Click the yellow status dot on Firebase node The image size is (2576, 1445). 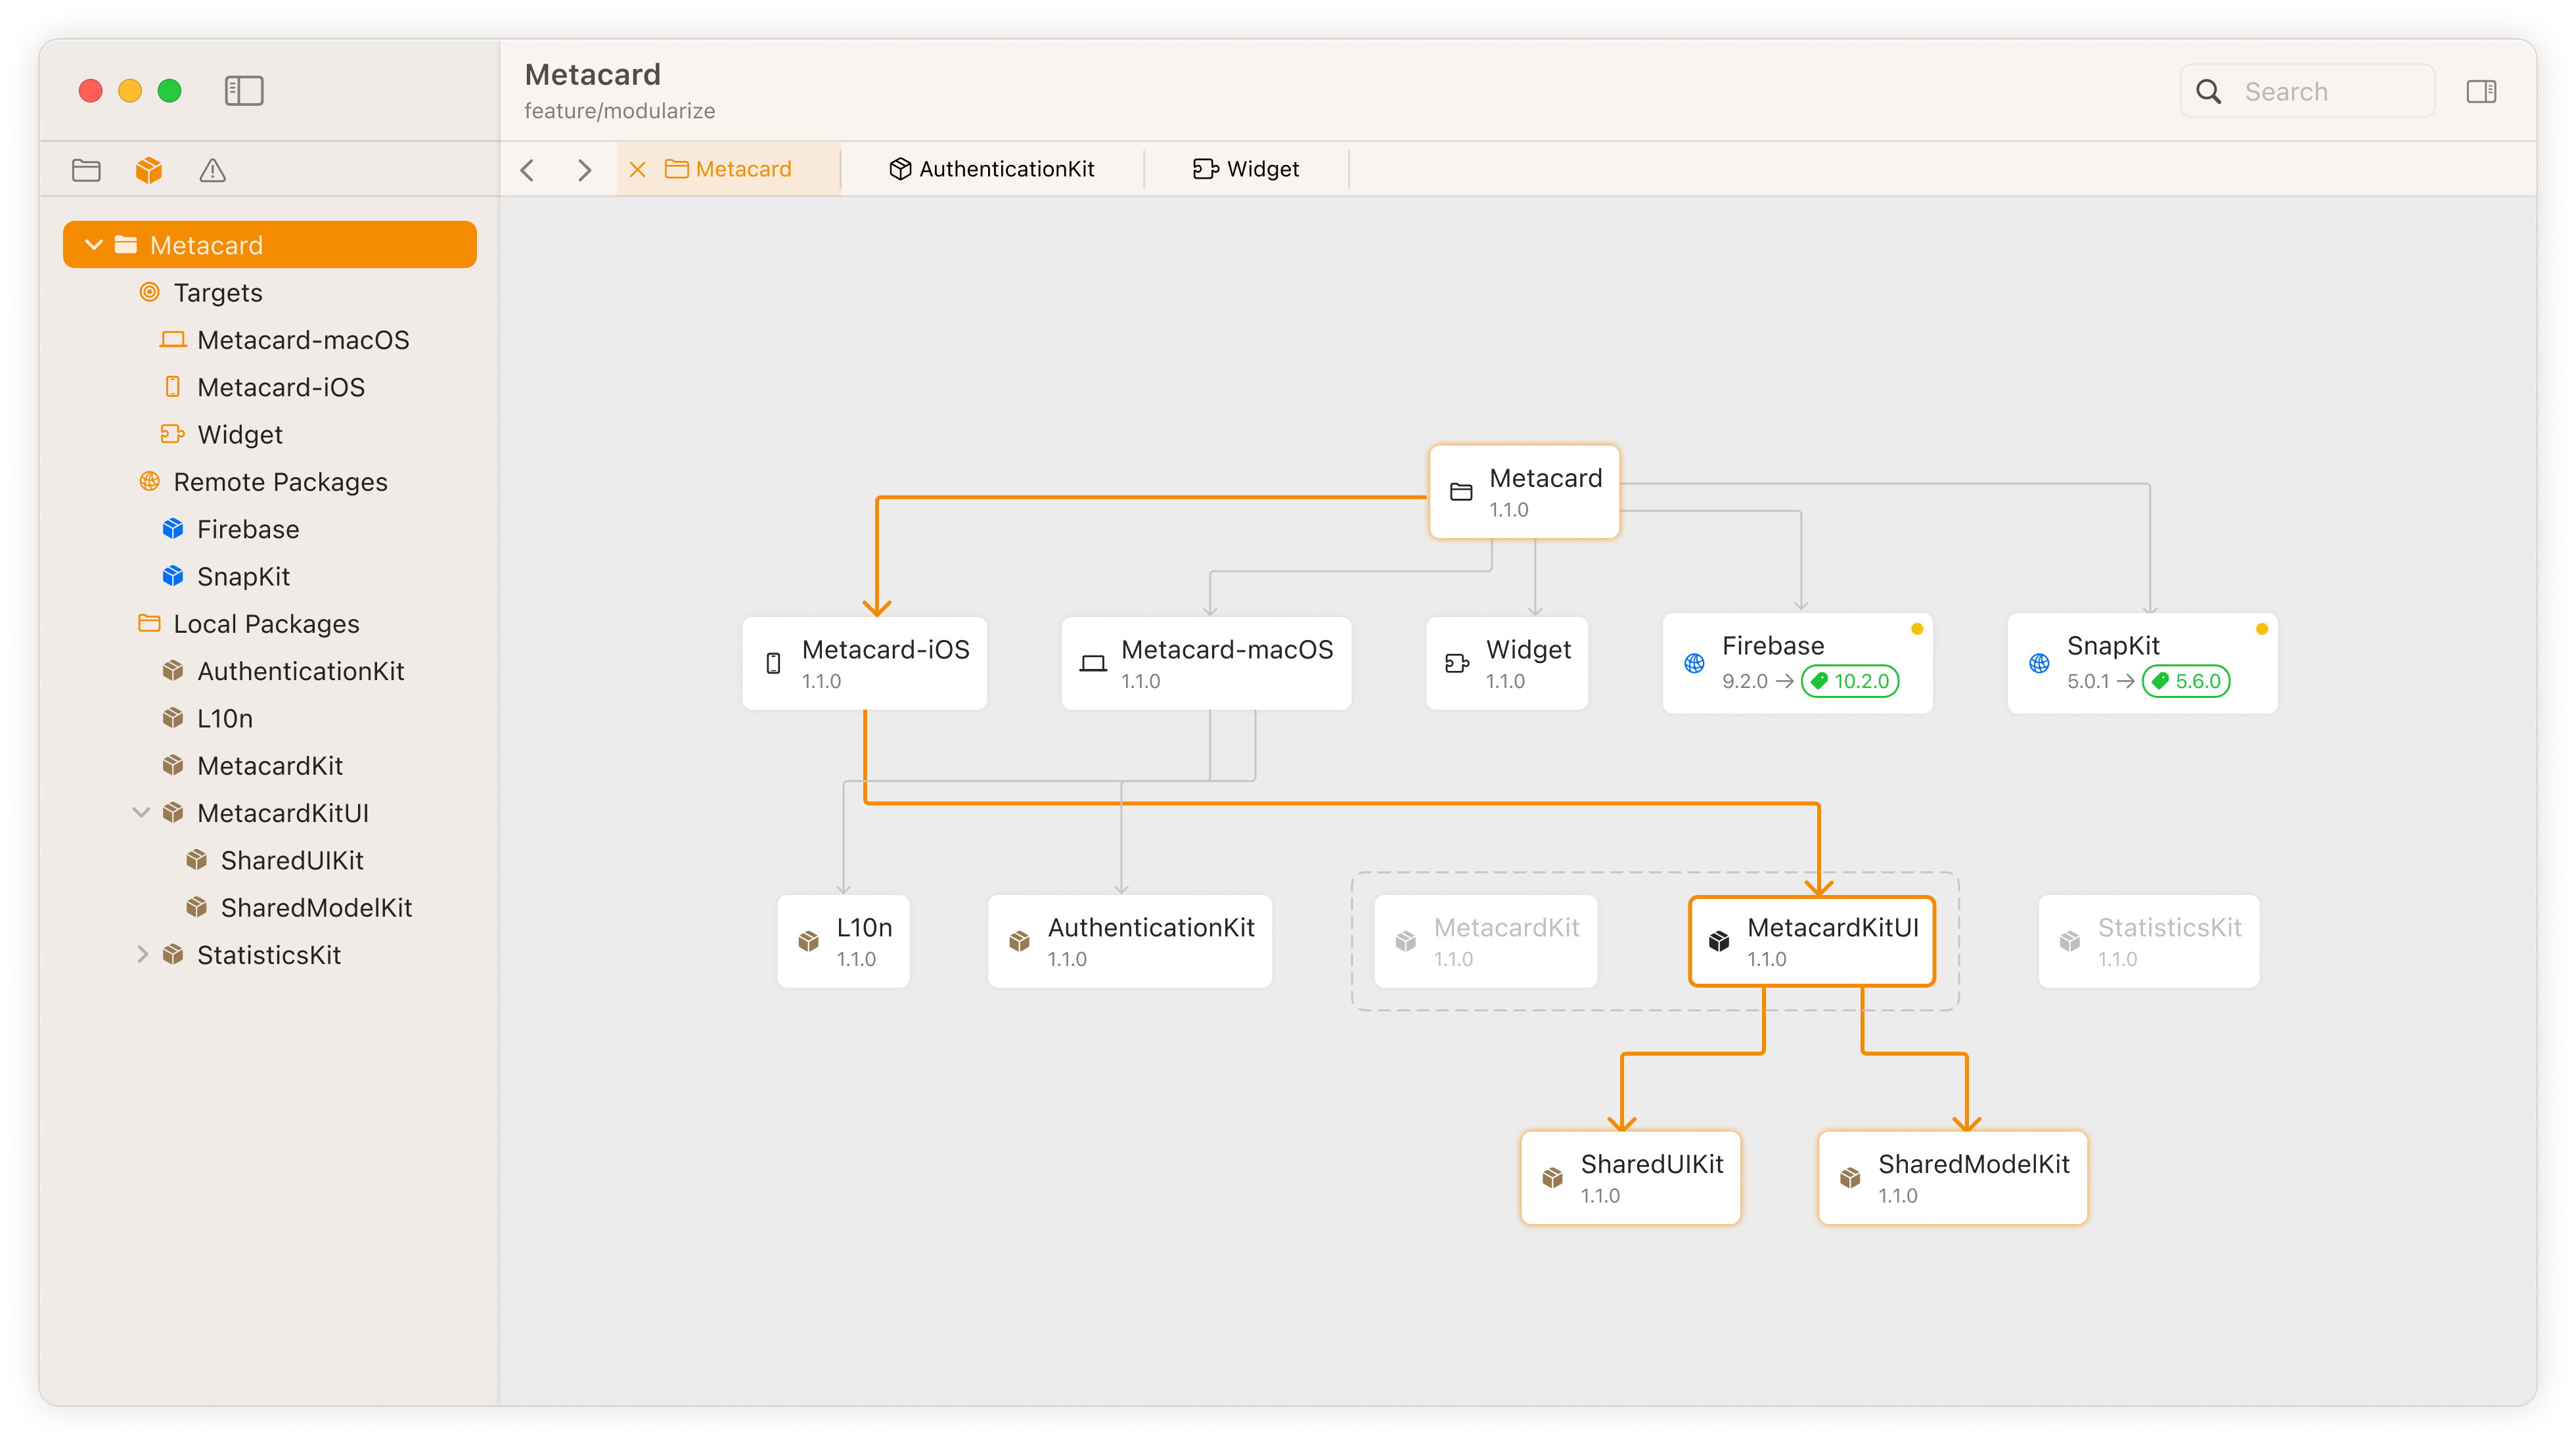[1917, 629]
